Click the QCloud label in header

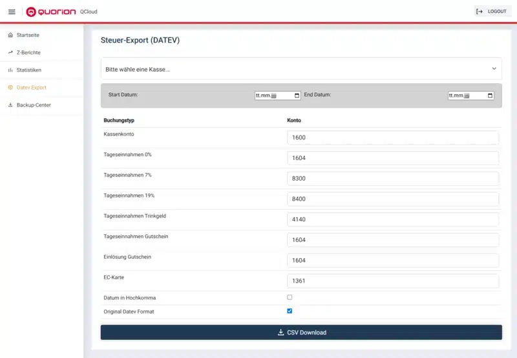point(89,12)
